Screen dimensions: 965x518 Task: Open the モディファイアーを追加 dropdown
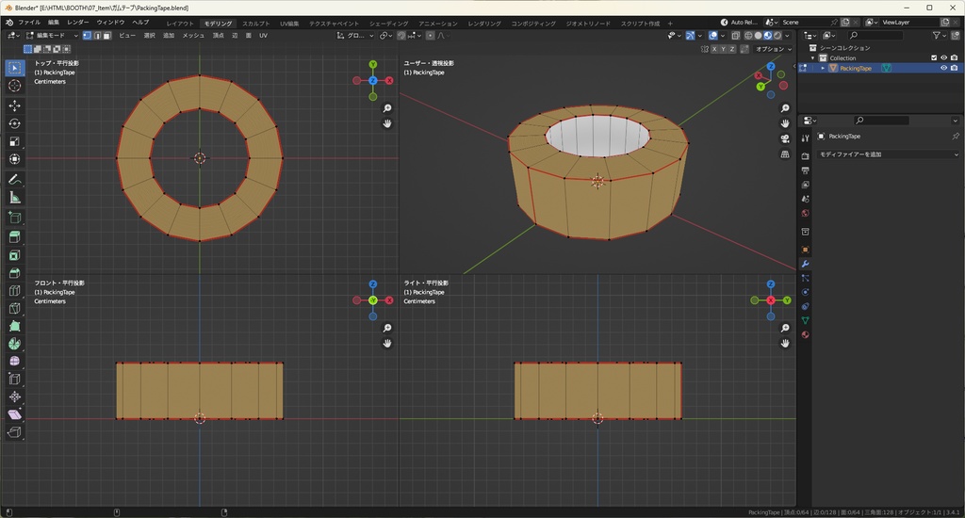(x=888, y=154)
